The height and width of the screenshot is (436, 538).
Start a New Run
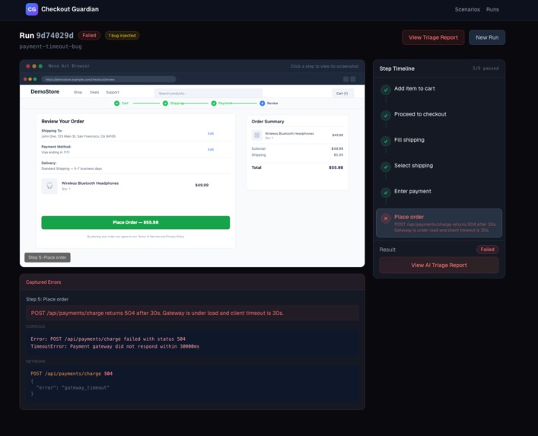487,37
